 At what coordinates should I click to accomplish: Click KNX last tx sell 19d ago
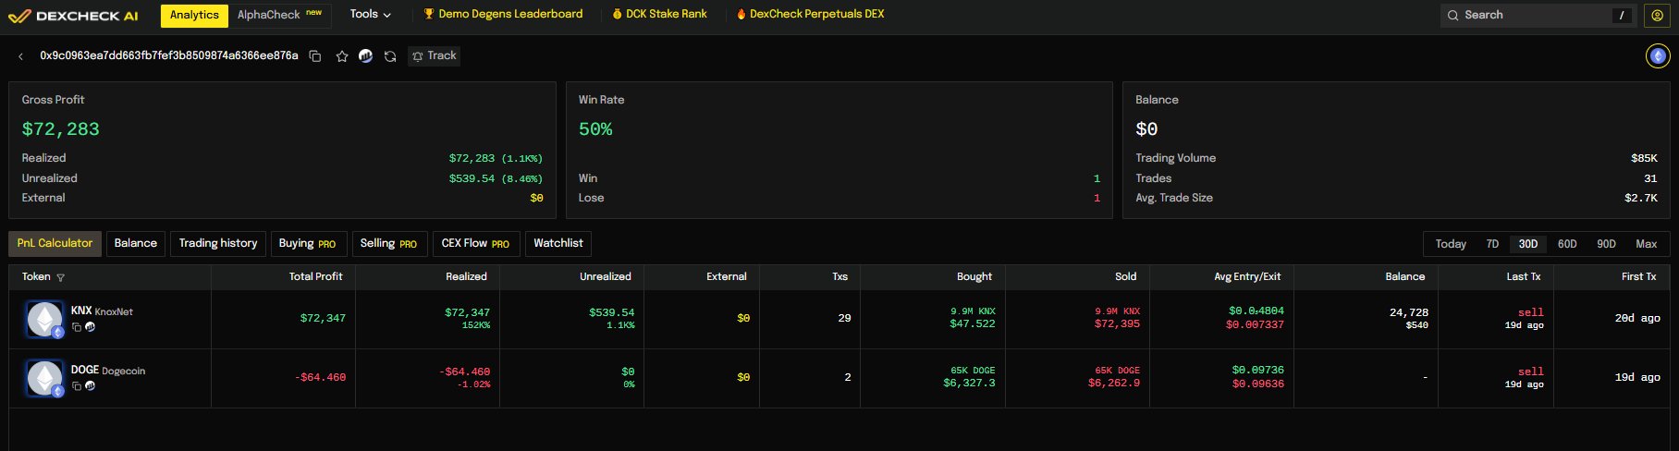point(1524,319)
